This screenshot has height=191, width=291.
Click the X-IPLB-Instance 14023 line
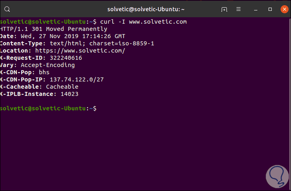tap(39, 94)
